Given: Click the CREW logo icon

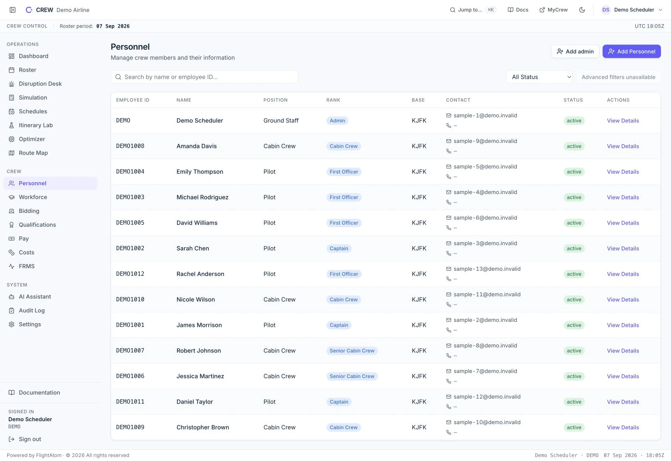Looking at the screenshot, I should [x=29, y=10].
